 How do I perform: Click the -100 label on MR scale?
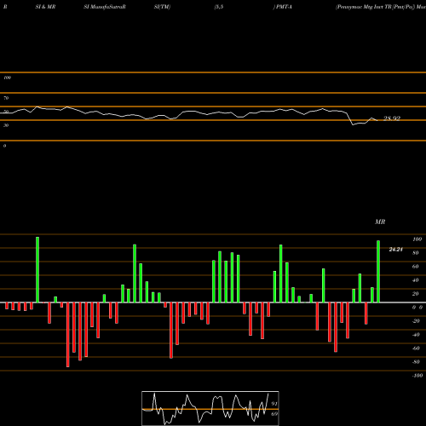(x=417, y=376)
